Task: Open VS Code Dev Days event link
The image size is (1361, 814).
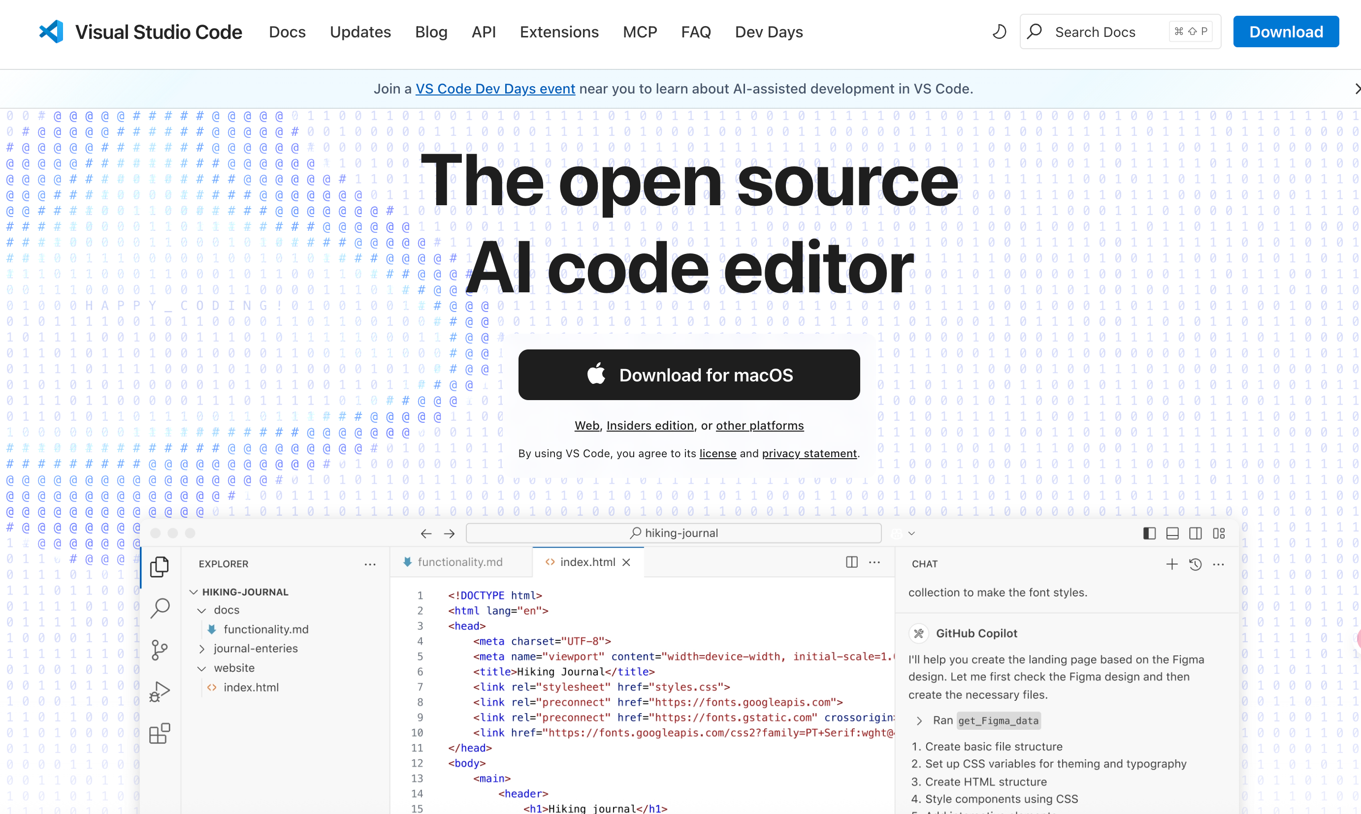Action: click(495, 89)
